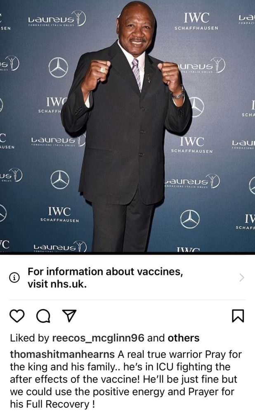The width and height of the screenshot is (255, 412).
Task: Like the post with the heart icon
Action: [x=17, y=316]
